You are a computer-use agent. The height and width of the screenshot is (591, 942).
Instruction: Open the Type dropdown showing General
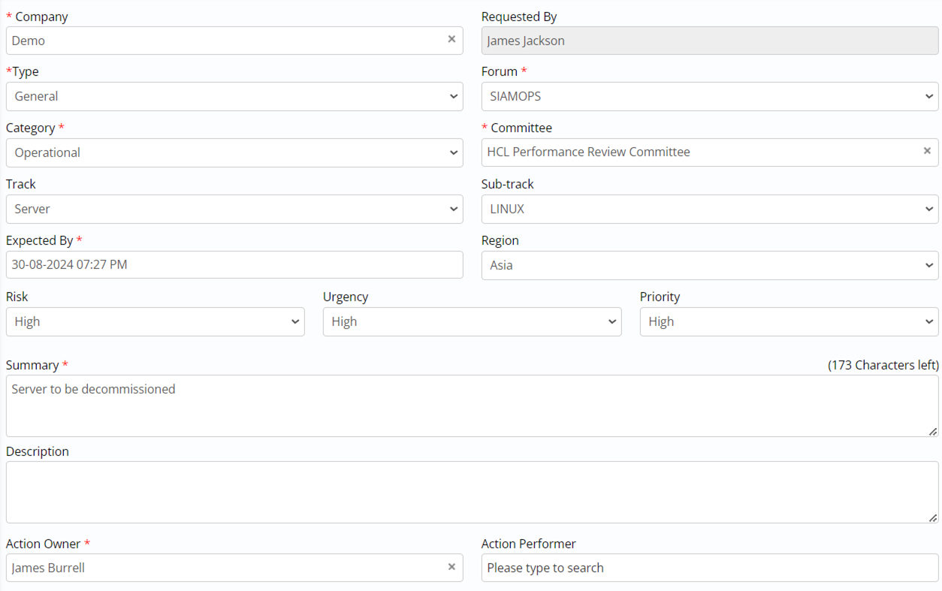[234, 96]
